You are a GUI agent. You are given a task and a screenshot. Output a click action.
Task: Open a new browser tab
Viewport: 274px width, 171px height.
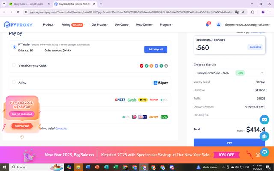[x=101, y=4]
